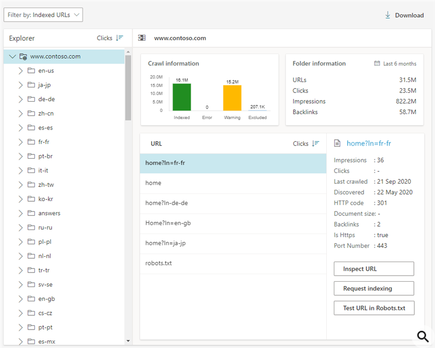Select the es-mx folder label
435x348 pixels.
pos(47,341)
